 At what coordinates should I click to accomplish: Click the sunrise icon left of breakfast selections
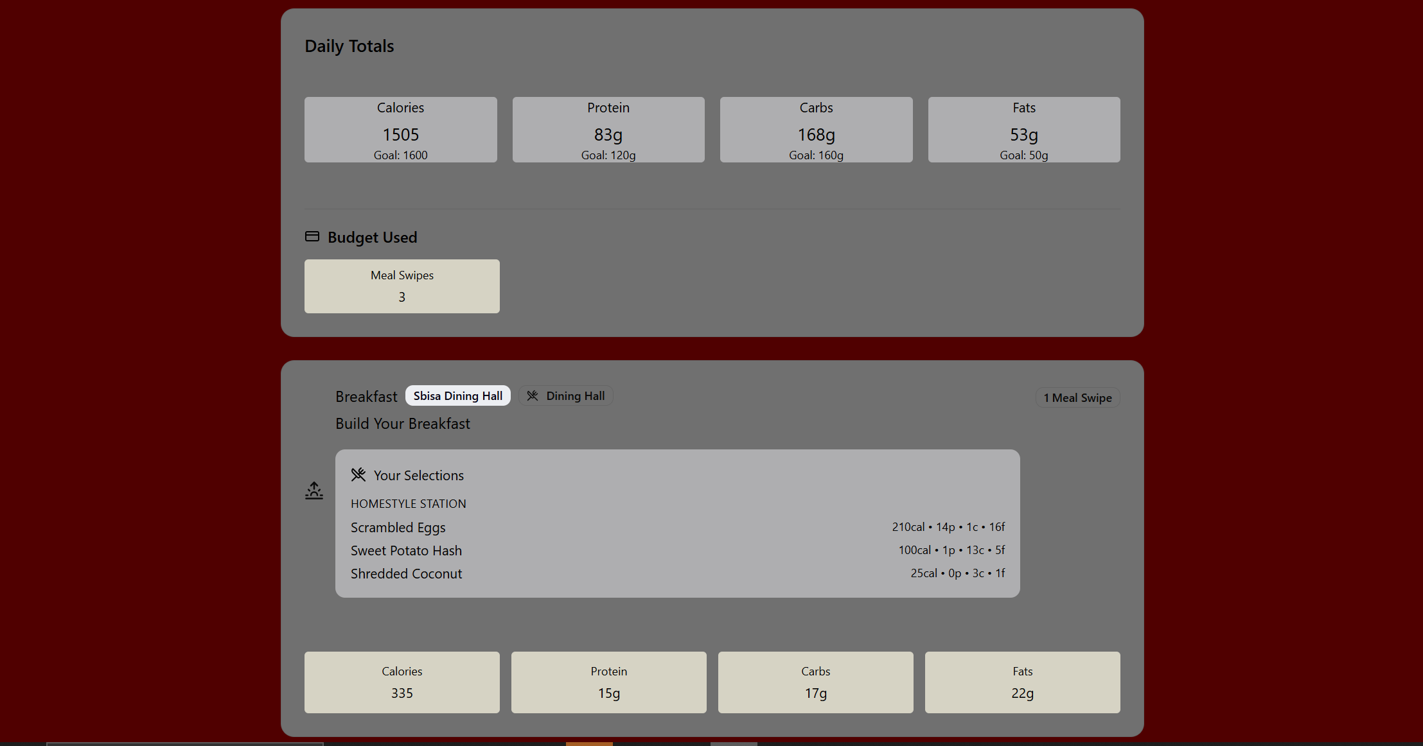314,490
